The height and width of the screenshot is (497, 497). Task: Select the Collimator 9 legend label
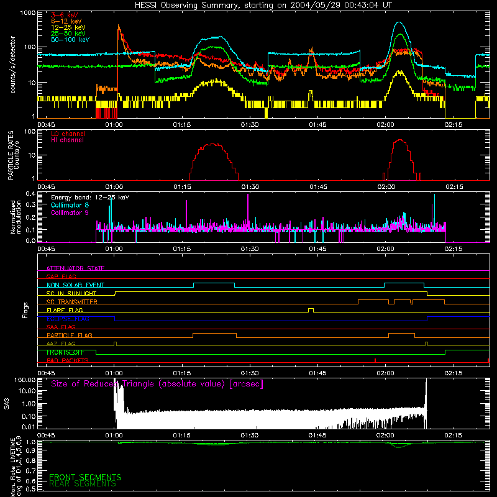tap(70, 212)
